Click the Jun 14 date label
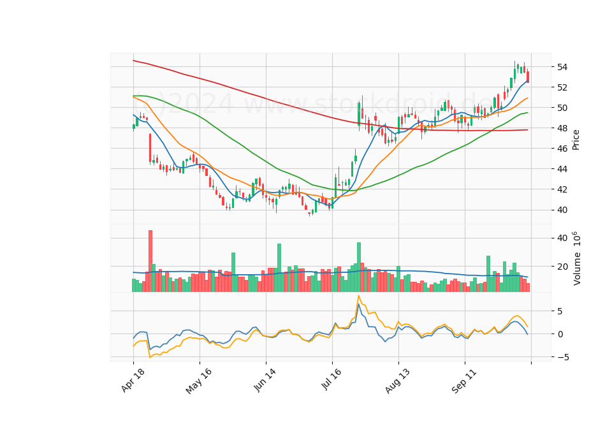The image size is (612, 440). tap(265, 380)
